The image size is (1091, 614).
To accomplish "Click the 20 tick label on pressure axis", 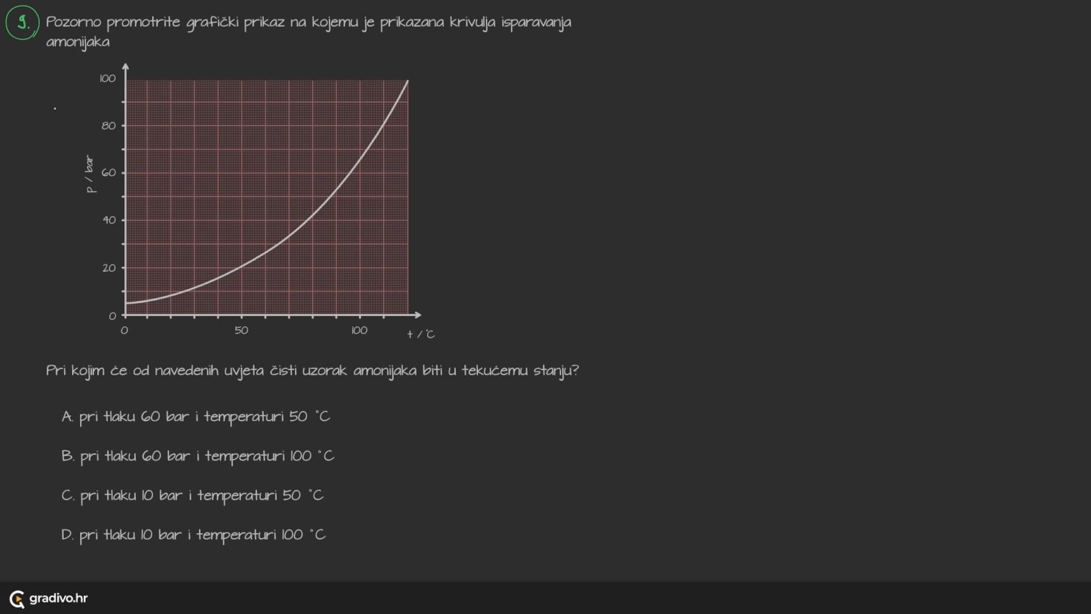I will click(x=109, y=268).
